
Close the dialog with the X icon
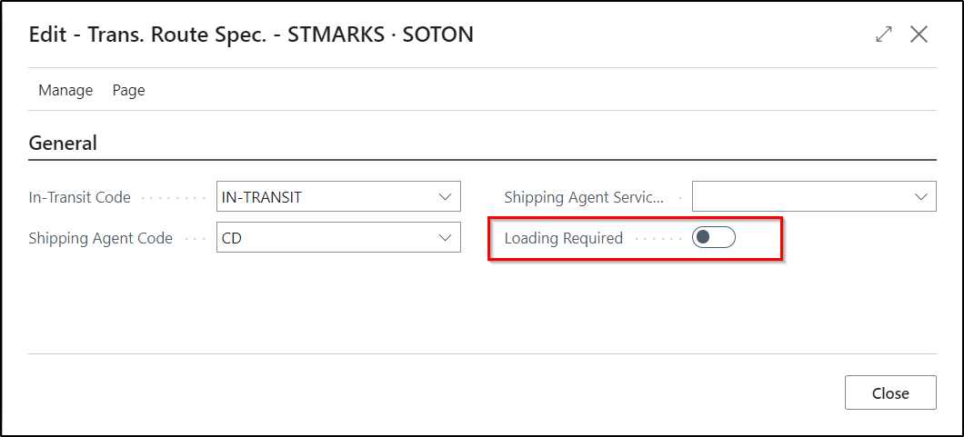(x=919, y=35)
